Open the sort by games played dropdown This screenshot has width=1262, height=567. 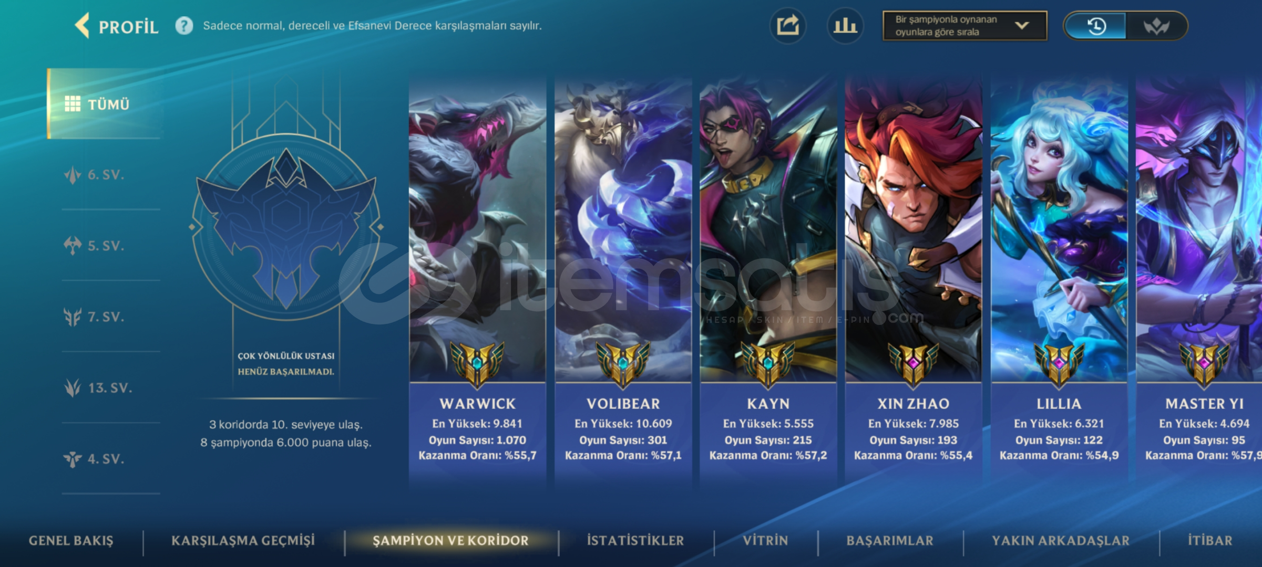click(965, 26)
